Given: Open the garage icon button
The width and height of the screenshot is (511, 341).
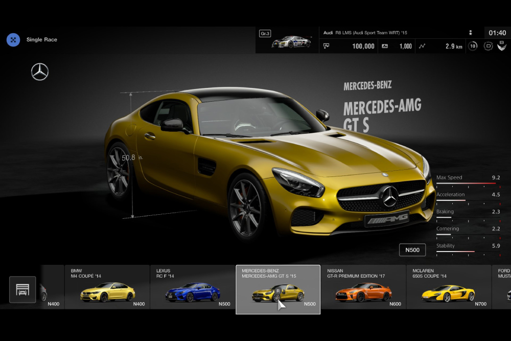Looking at the screenshot, I should [22, 289].
